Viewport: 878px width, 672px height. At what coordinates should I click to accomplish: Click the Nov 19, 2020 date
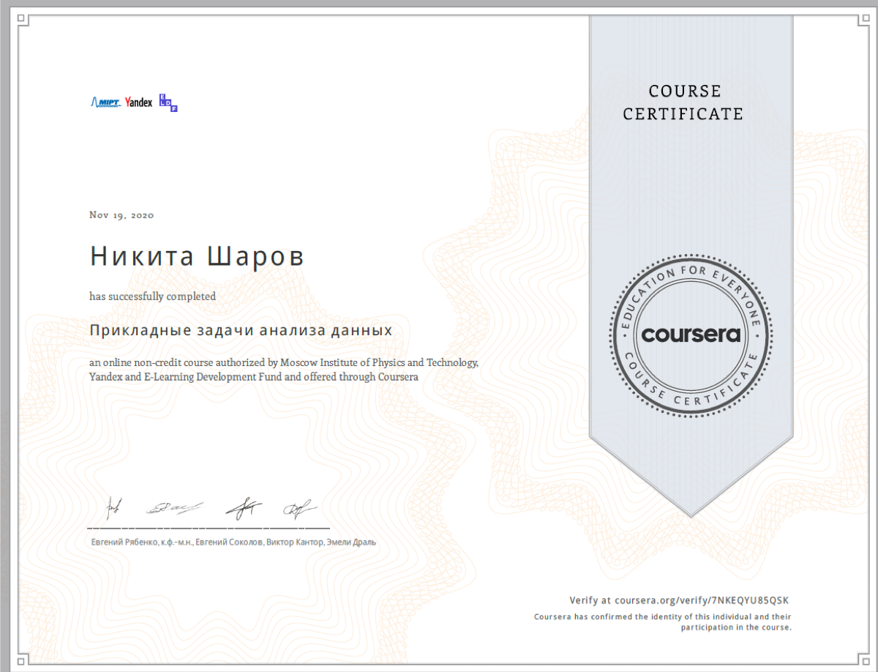(121, 214)
